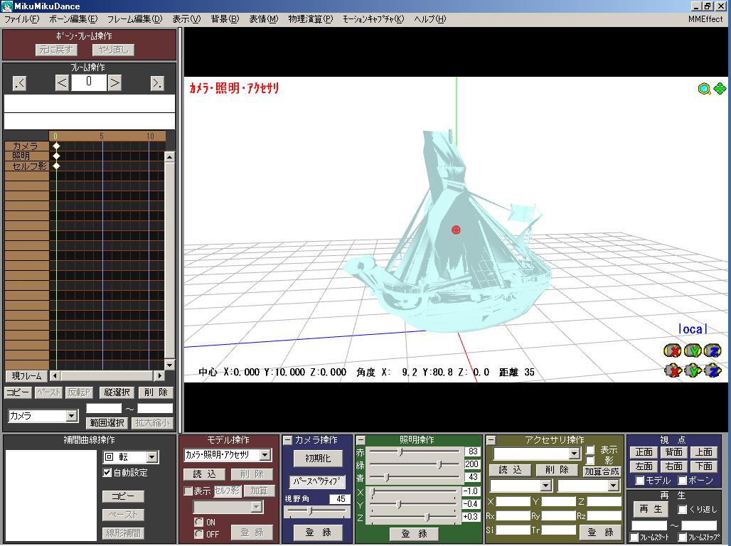This screenshot has height=546, width=731.
Task: Collapse the アクセサリ操作 panel minus icon
Action: (491, 440)
